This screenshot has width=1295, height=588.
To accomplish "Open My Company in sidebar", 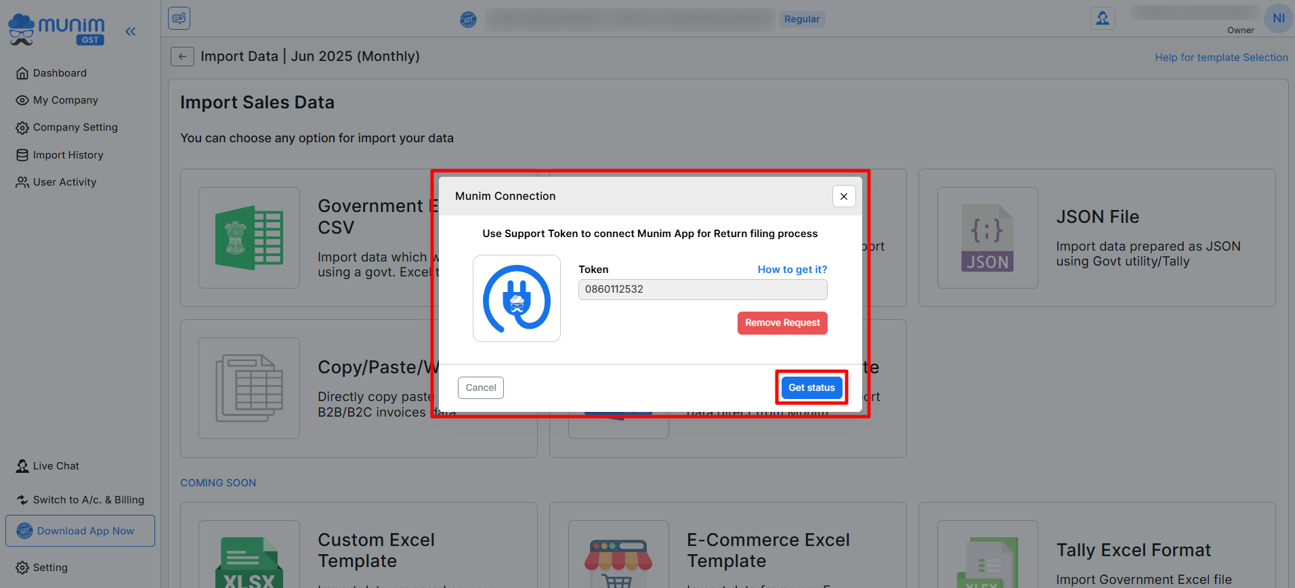I will pyautogui.click(x=66, y=100).
